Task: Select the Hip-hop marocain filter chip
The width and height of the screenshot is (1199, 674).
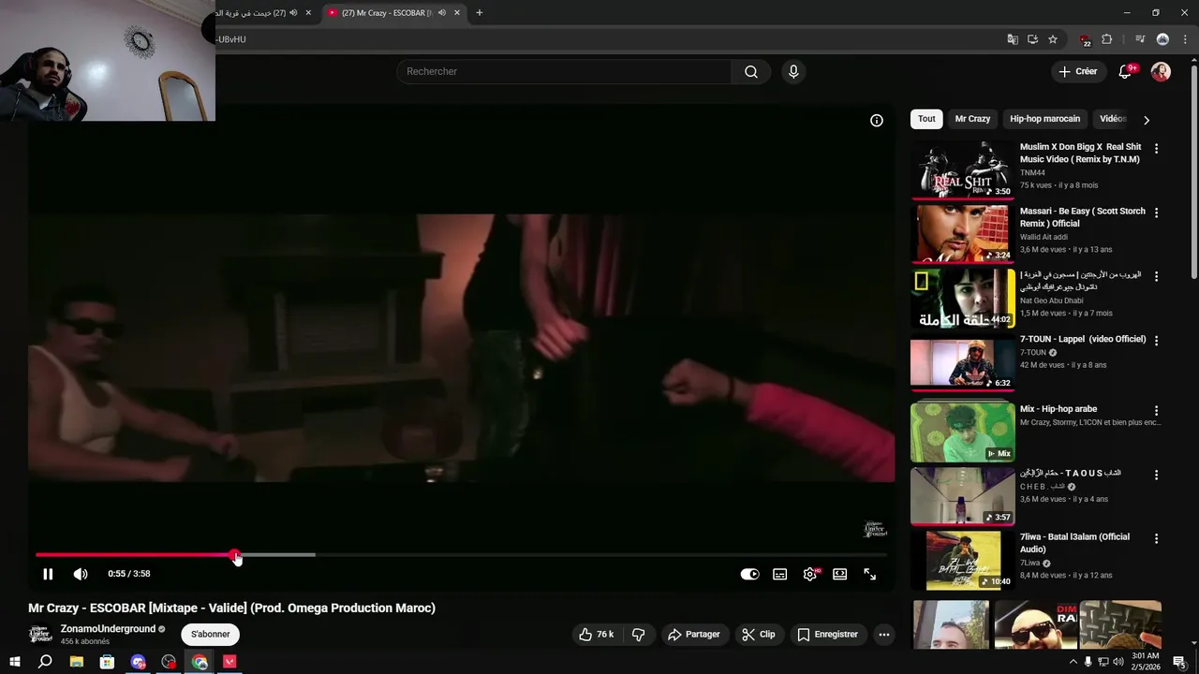Action: 1044,119
